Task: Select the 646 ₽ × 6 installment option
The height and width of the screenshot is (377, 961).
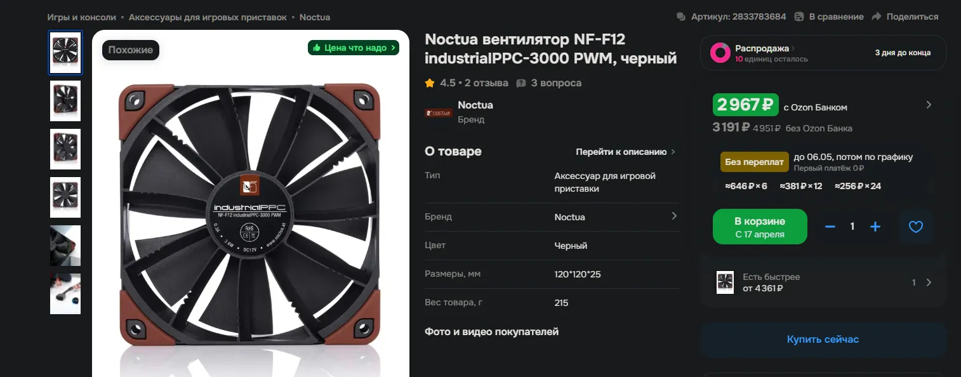Action: tap(746, 186)
